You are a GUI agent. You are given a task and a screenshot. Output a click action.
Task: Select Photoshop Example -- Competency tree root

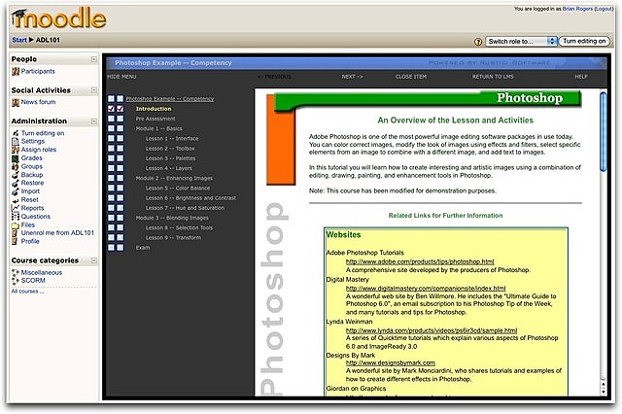tap(170, 99)
